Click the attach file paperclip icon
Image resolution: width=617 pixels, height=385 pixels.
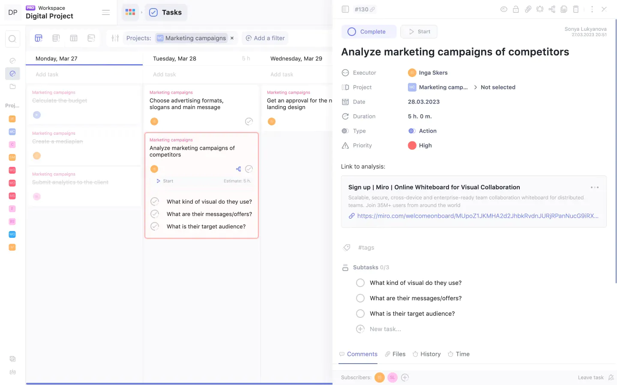528,9
